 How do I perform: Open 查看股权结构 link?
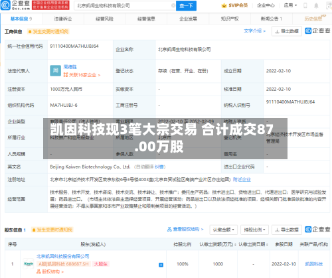point(185,229)
